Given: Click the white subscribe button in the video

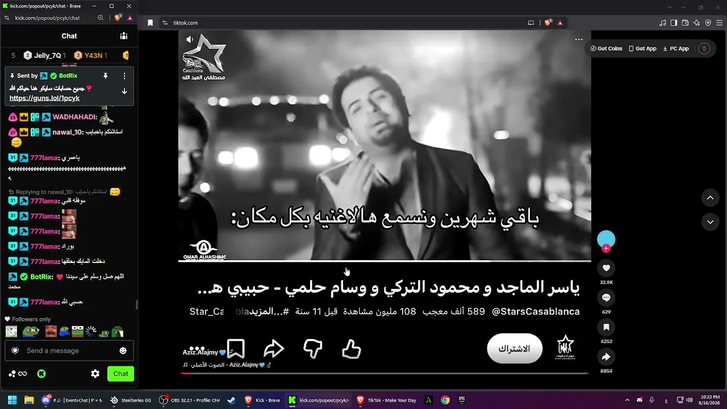Looking at the screenshot, I should pos(515,348).
